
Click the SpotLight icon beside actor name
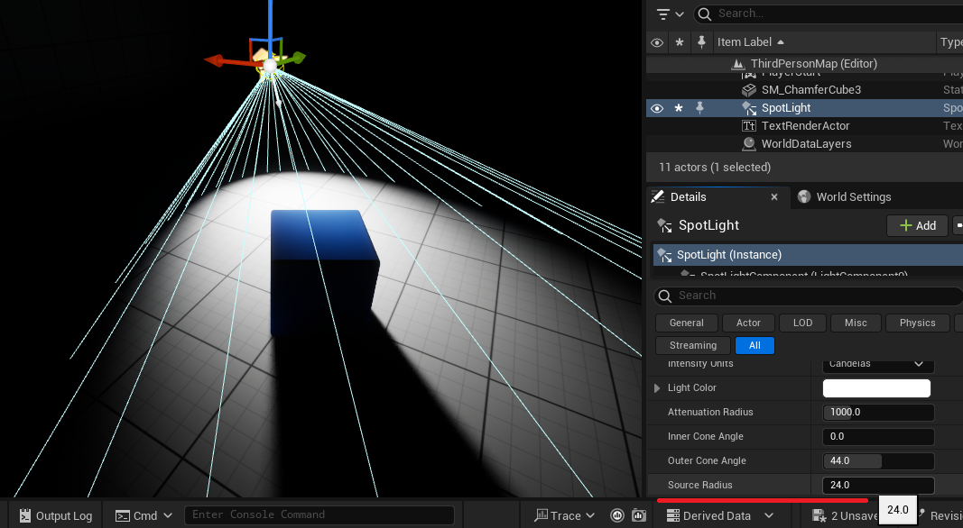point(664,225)
